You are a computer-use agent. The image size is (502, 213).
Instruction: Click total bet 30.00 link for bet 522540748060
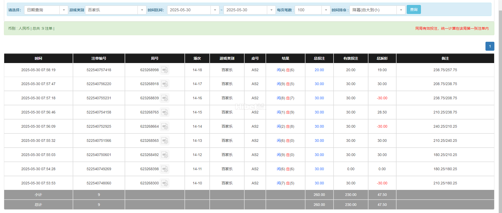point(319,183)
